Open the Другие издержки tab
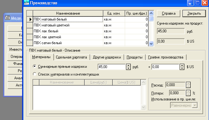This screenshot has width=209, height=120. tap(107, 57)
